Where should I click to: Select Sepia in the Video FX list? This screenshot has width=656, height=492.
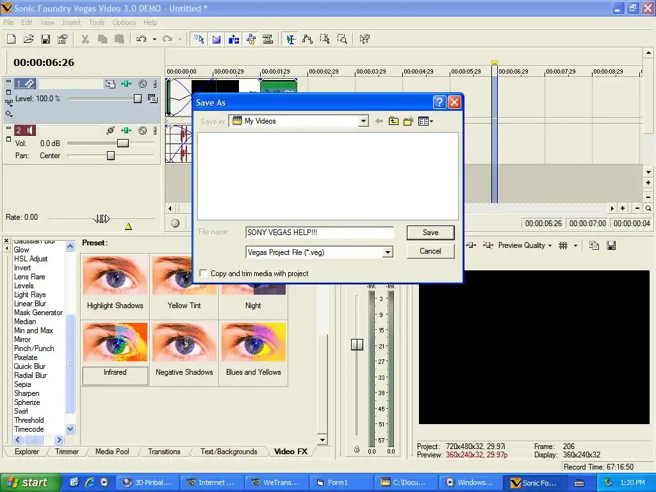[x=22, y=384]
